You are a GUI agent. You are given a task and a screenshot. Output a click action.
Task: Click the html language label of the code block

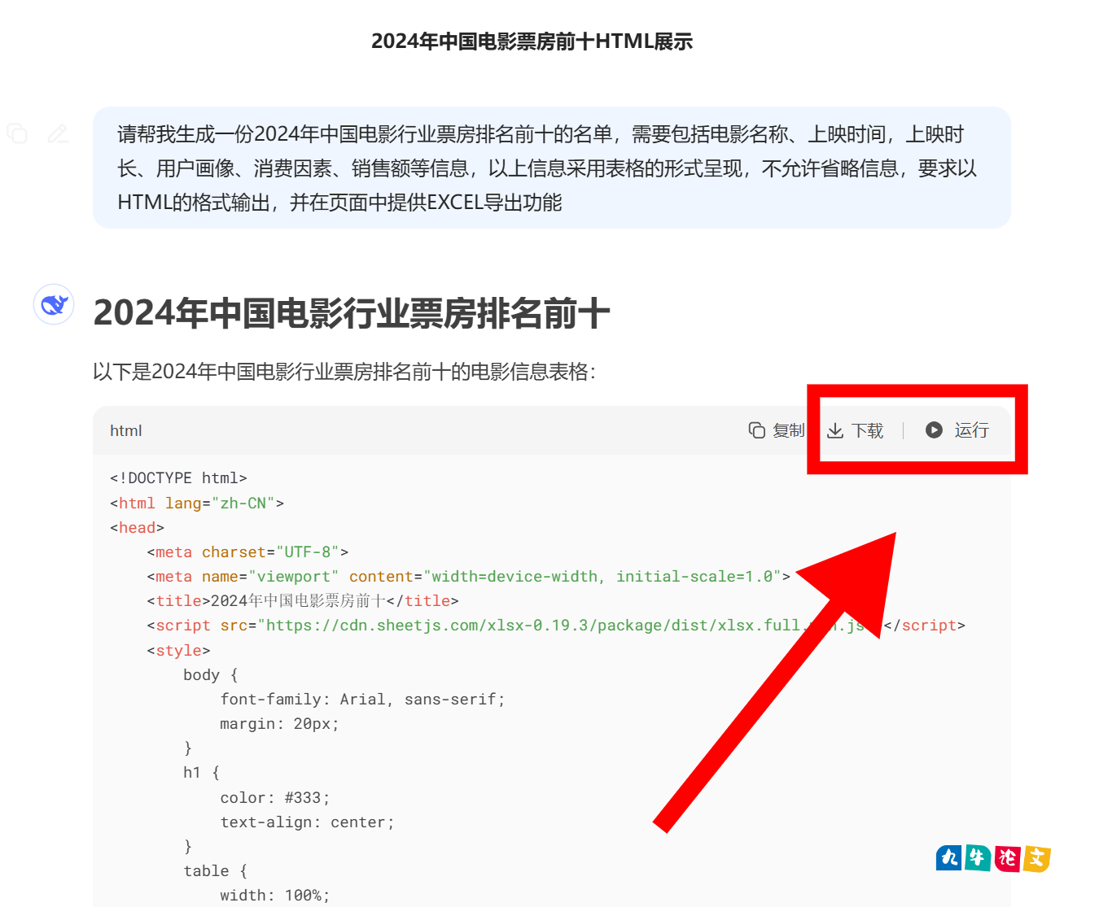point(126,430)
